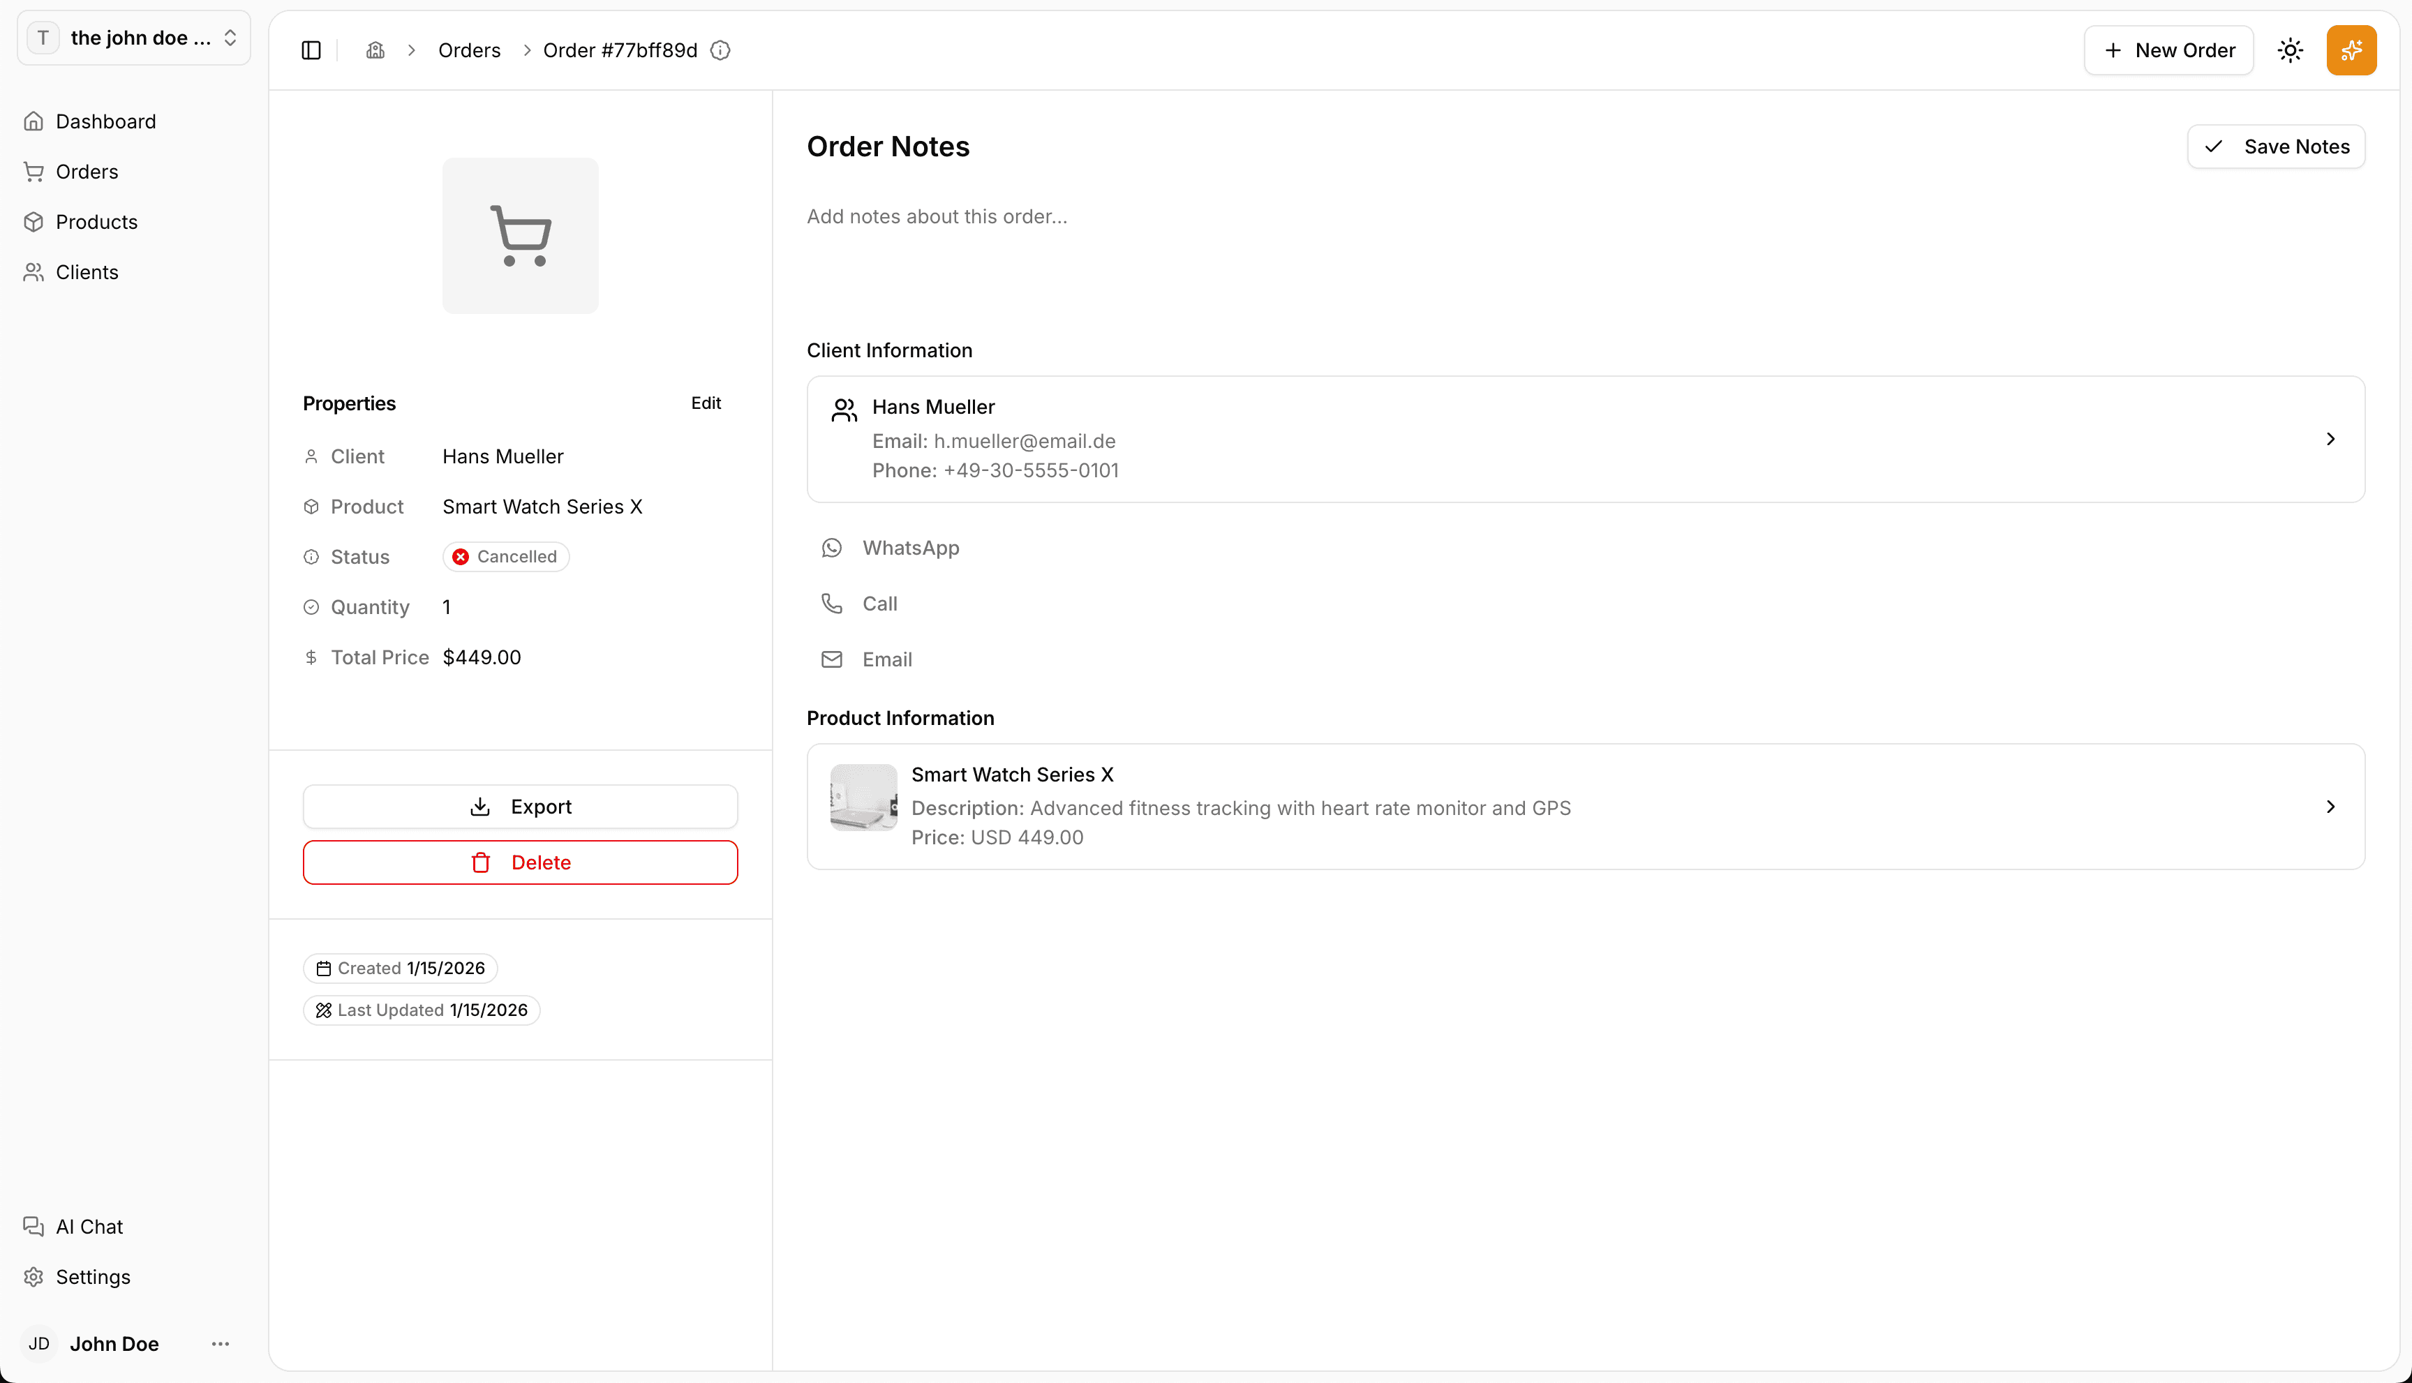This screenshot has height=1383, width=2412.
Task: Open the order info tooltip icon
Action: coord(721,50)
